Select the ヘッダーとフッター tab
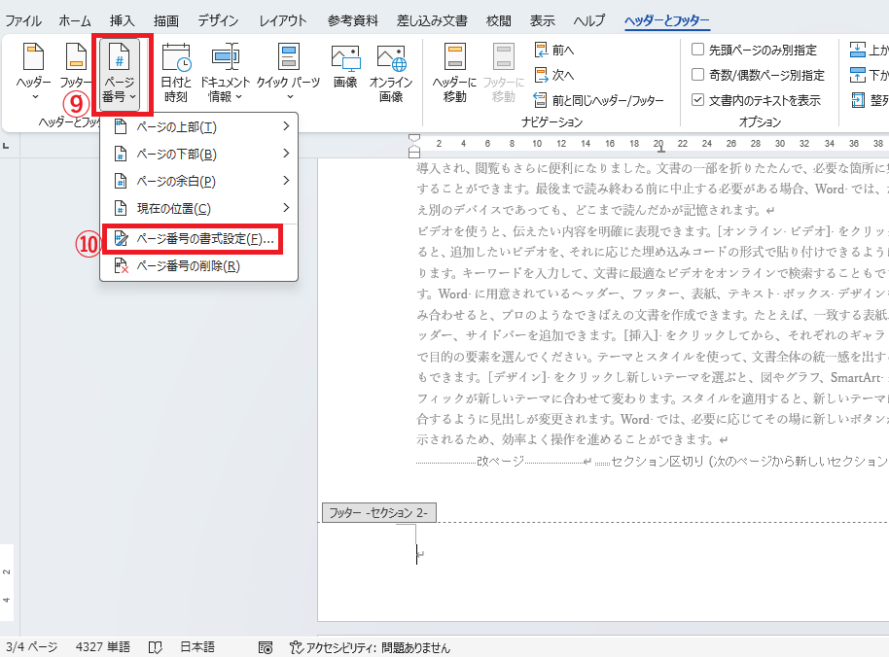 [667, 21]
